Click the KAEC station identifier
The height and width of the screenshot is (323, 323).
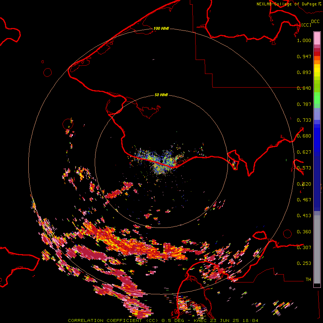[x=201, y=320]
